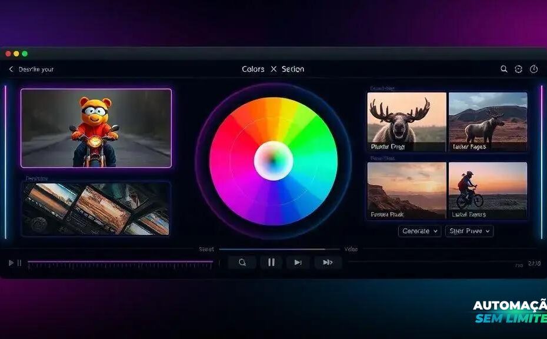Click the magnifier button in bottom playback bar

(242, 262)
